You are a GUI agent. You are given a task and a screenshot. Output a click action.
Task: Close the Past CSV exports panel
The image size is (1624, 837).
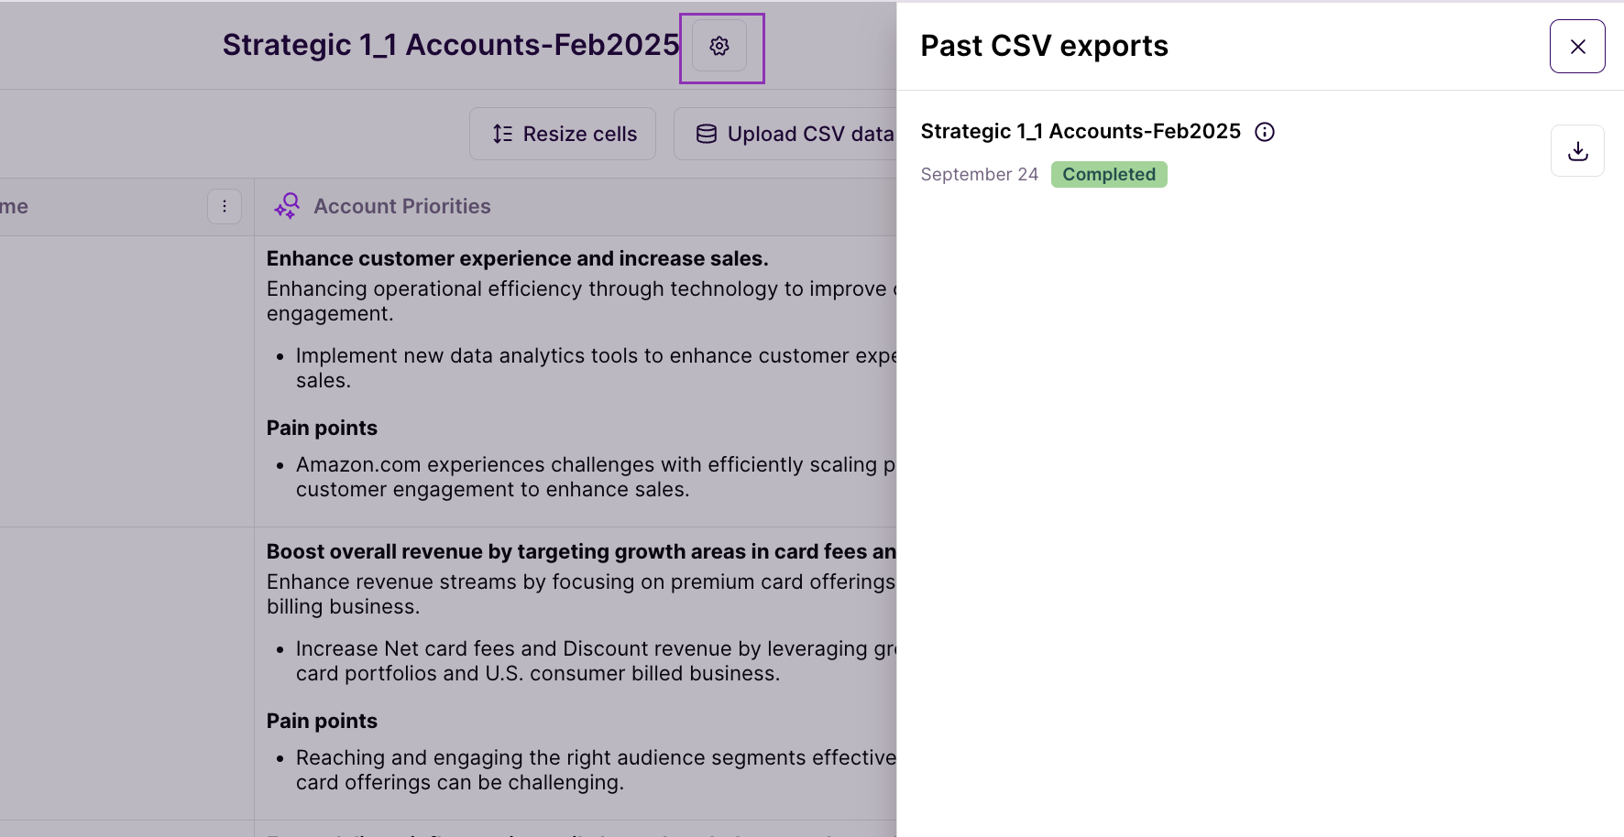(1577, 47)
